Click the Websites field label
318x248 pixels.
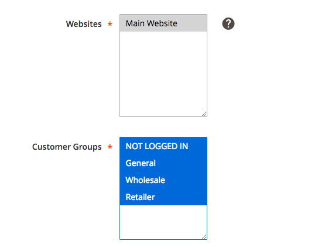click(84, 24)
